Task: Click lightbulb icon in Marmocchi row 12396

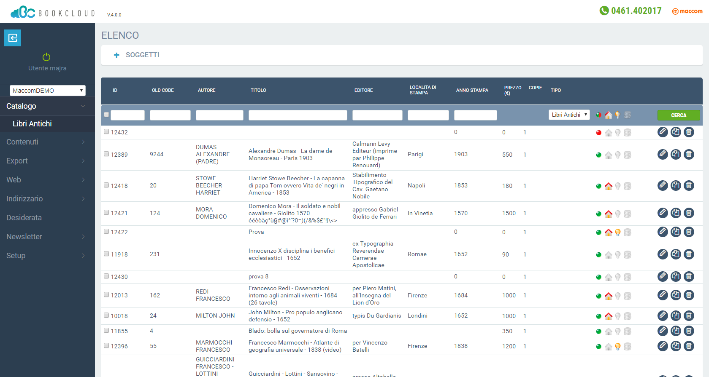Action: coord(618,346)
